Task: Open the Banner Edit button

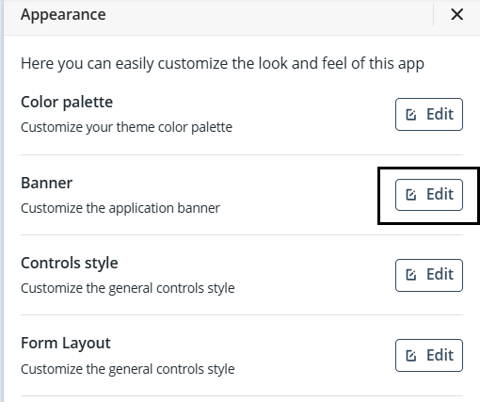Action: (429, 195)
